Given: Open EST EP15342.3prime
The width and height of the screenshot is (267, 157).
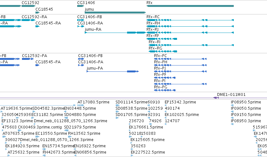Looking at the screenshot, I should point(180,102).
